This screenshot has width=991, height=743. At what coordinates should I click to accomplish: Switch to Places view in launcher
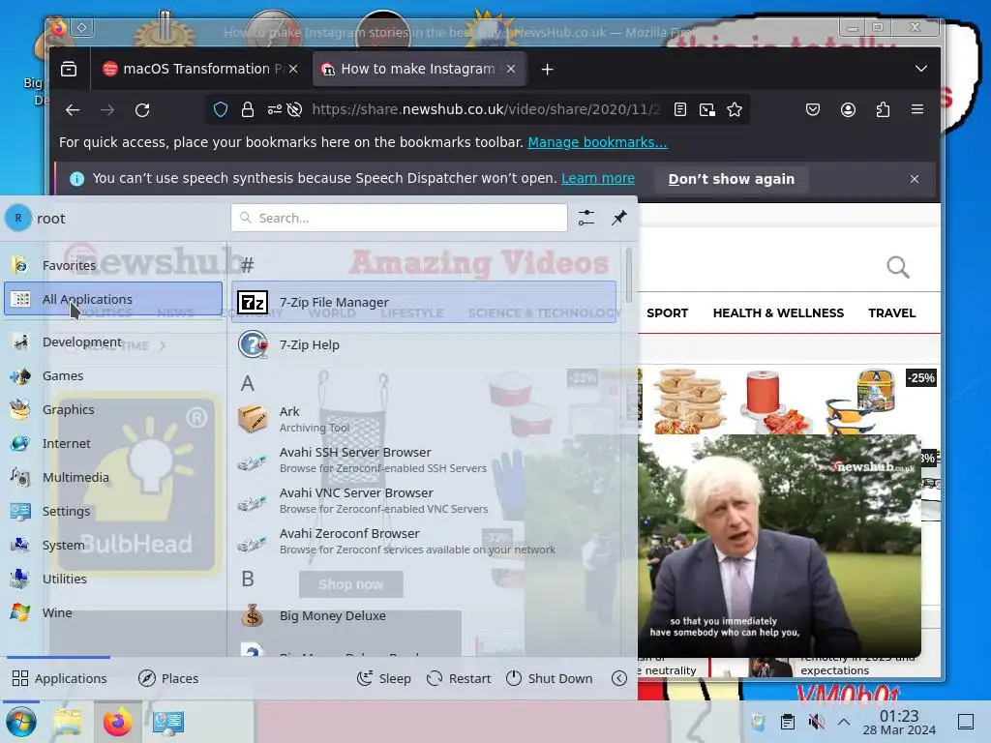pyautogui.click(x=168, y=678)
